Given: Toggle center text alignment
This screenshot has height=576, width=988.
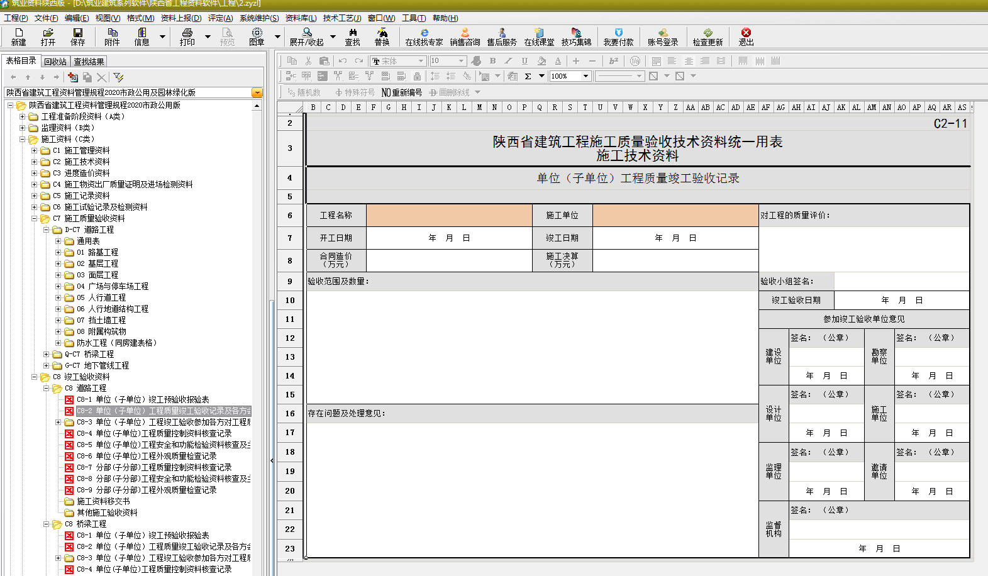Looking at the screenshot, I should [689, 61].
